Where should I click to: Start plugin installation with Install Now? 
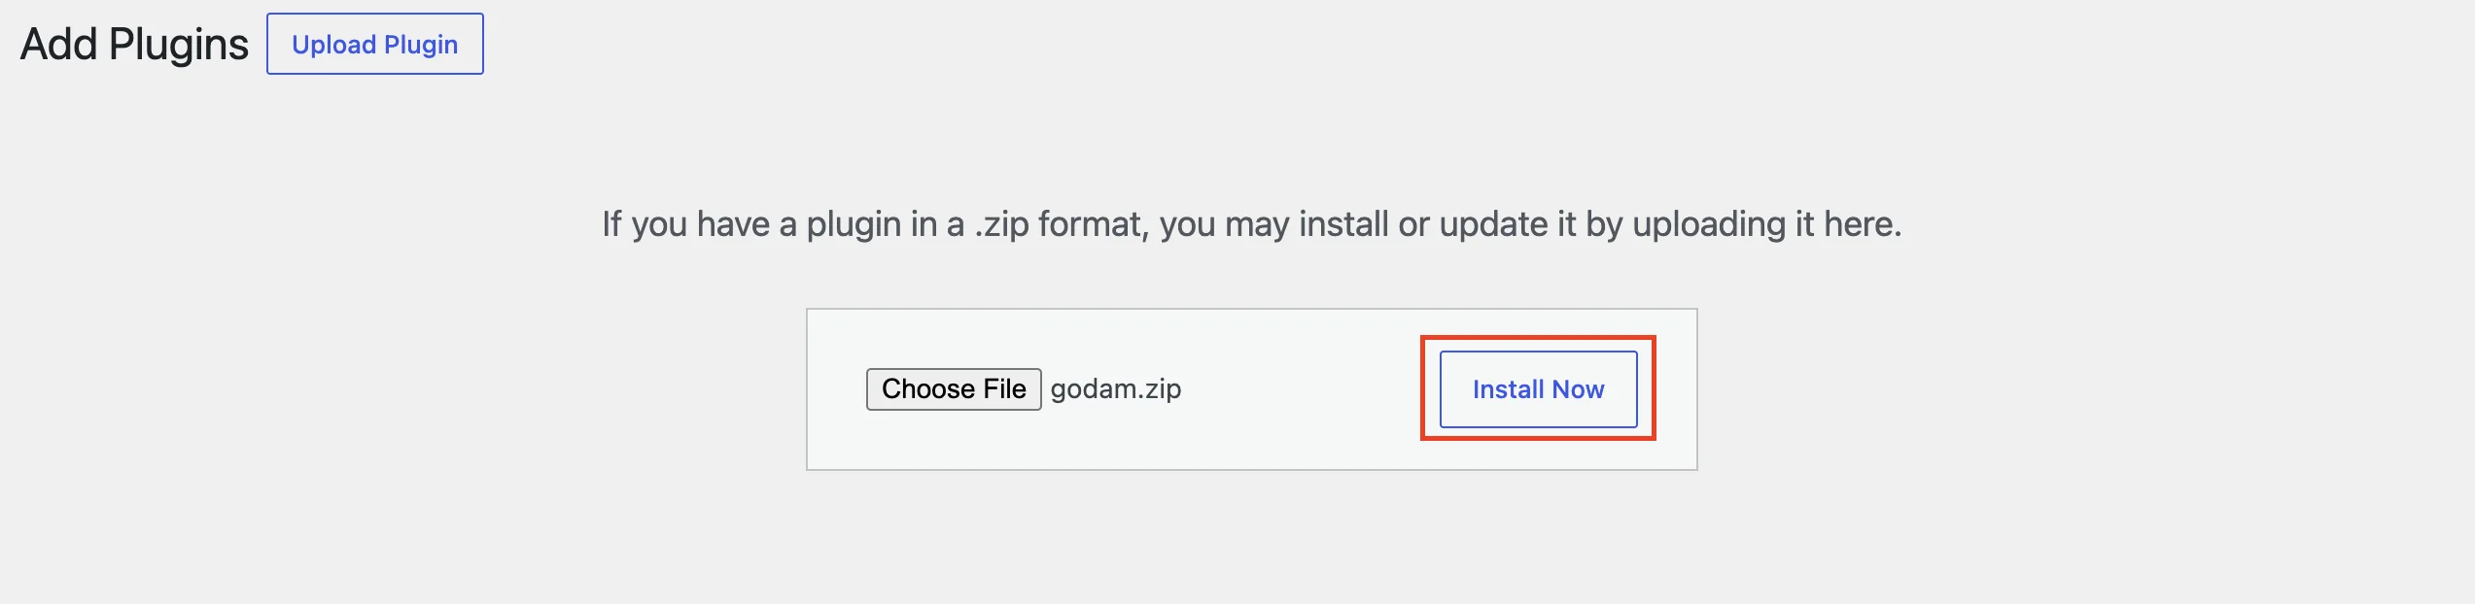[1538, 389]
